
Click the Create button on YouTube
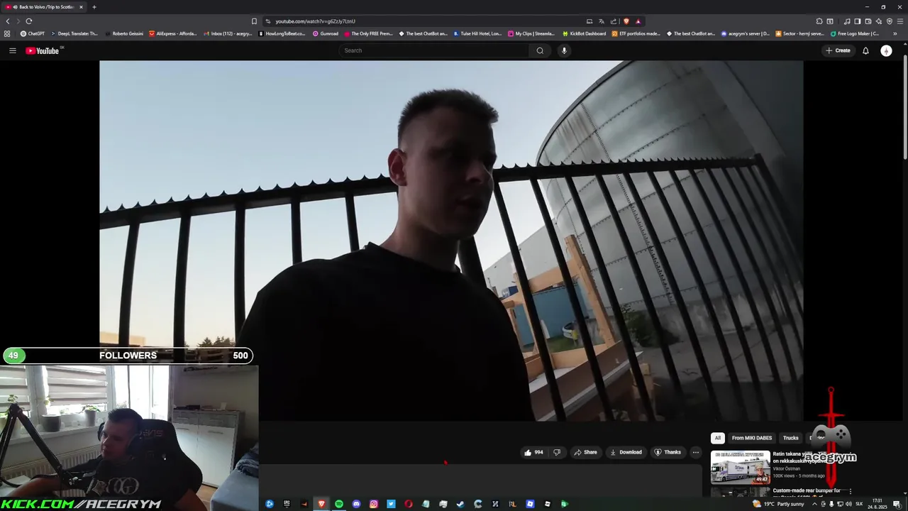tap(838, 50)
